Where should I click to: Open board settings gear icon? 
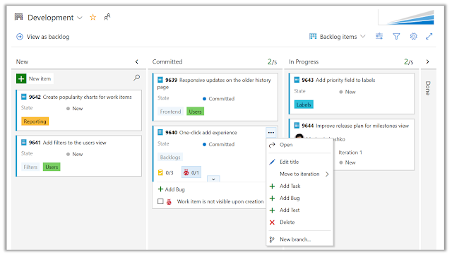[x=413, y=36]
